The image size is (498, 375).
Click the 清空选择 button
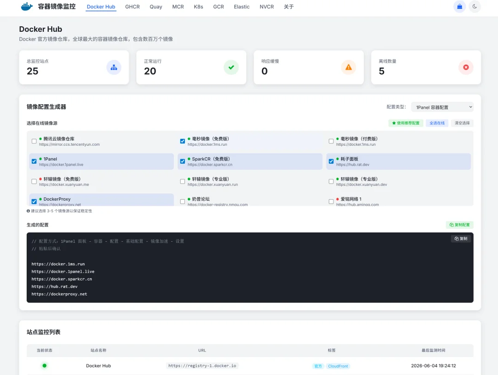pyautogui.click(x=462, y=123)
